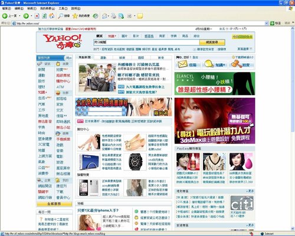The image size is (295, 236).
Task: Click the scrollbar down arrow
Action: point(293,228)
